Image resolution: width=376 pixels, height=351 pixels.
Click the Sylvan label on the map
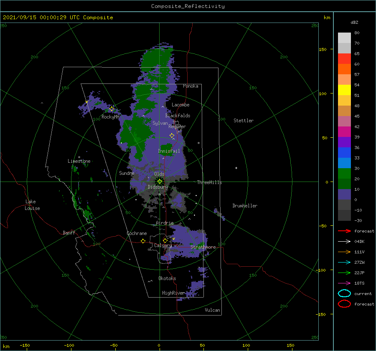[160, 123]
